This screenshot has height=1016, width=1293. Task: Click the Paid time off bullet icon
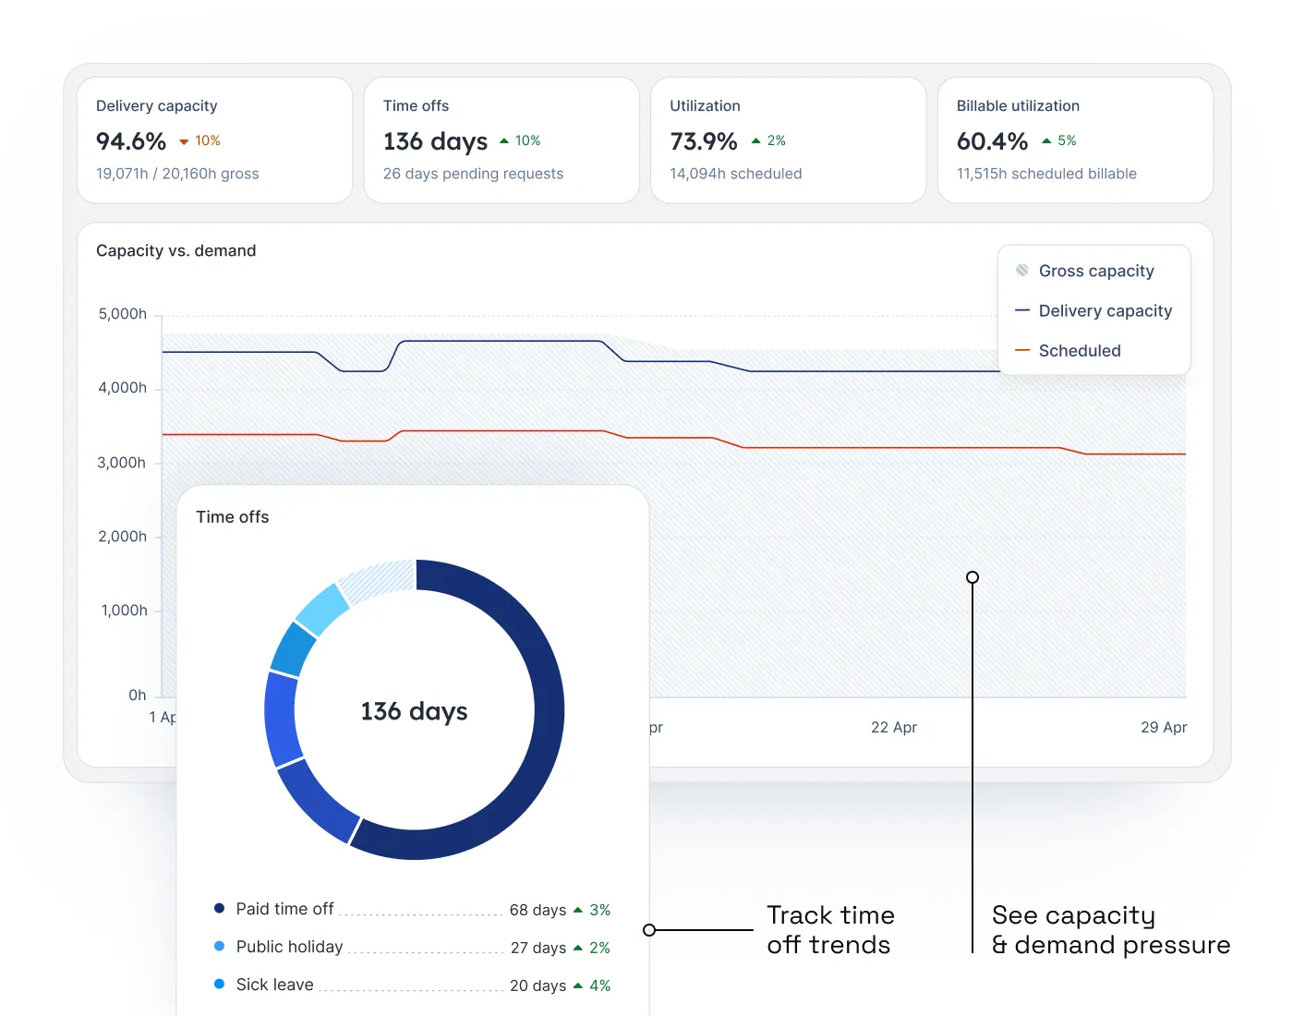point(219,908)
